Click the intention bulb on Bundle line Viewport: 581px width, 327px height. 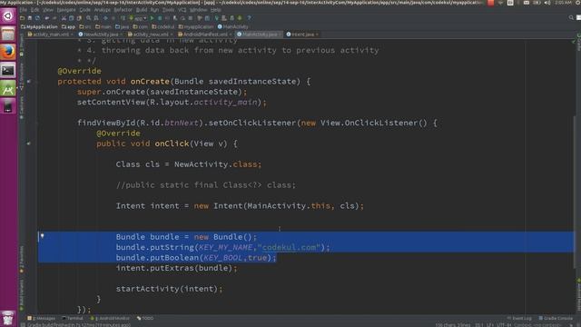tap(43, 236)
